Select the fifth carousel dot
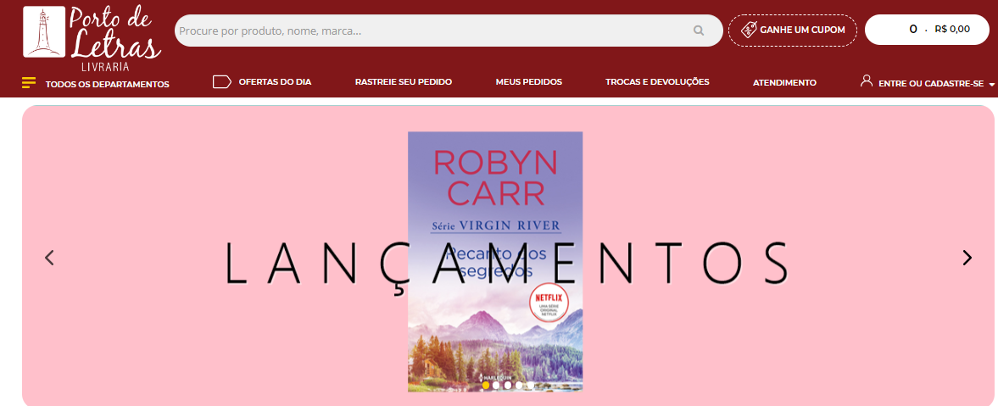This screenshot has height=406, width=998. click(x=531, y=385)
